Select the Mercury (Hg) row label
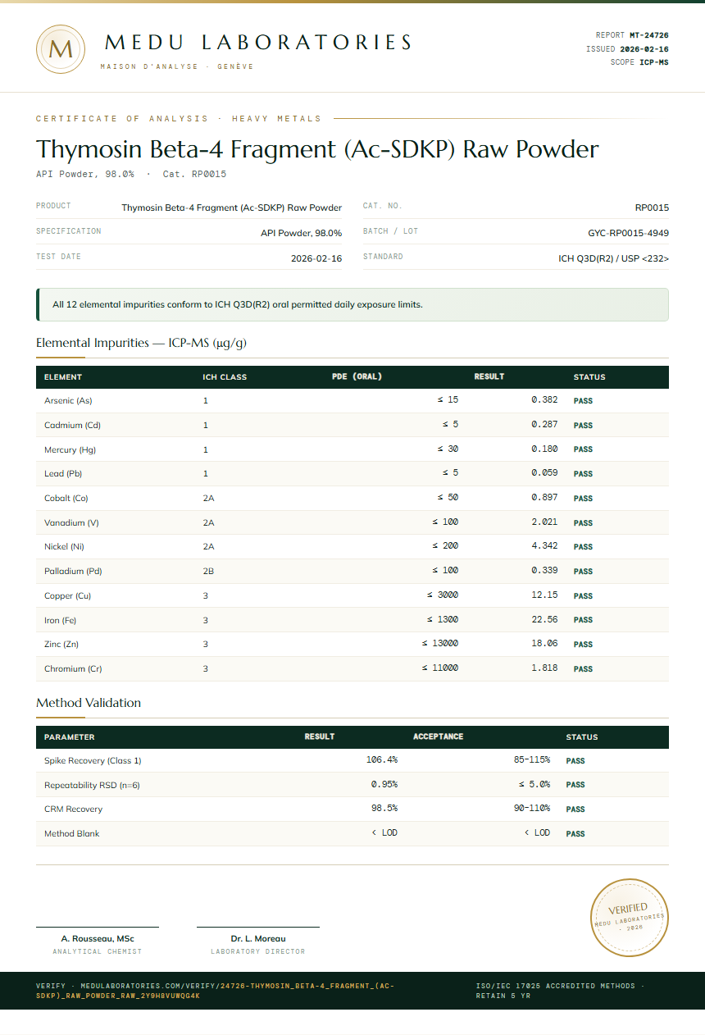The image size is (705, 1035). click(70, 449)
